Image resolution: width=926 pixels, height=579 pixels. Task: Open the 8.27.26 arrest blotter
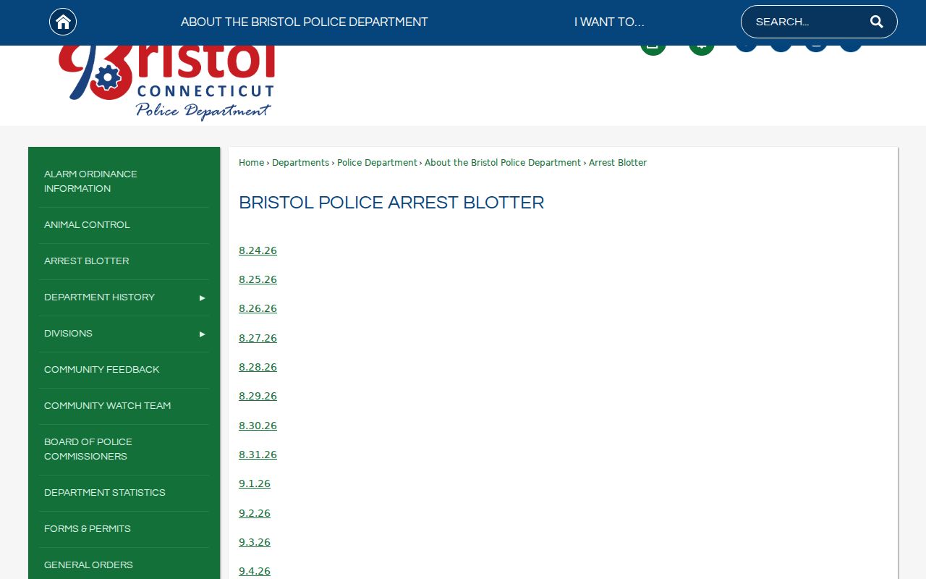click(x=258, y=339)
